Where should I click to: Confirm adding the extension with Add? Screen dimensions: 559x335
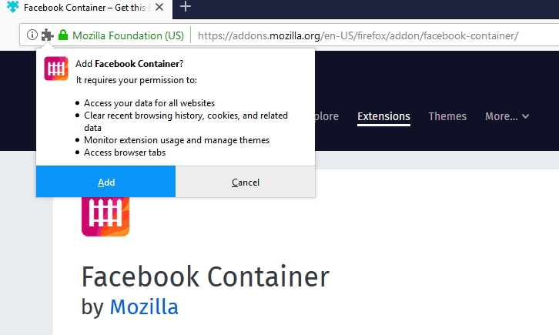106,182
